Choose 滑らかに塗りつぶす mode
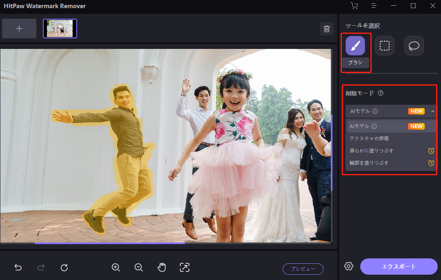Screen dimensions: 441x280 tap(391, 151)
